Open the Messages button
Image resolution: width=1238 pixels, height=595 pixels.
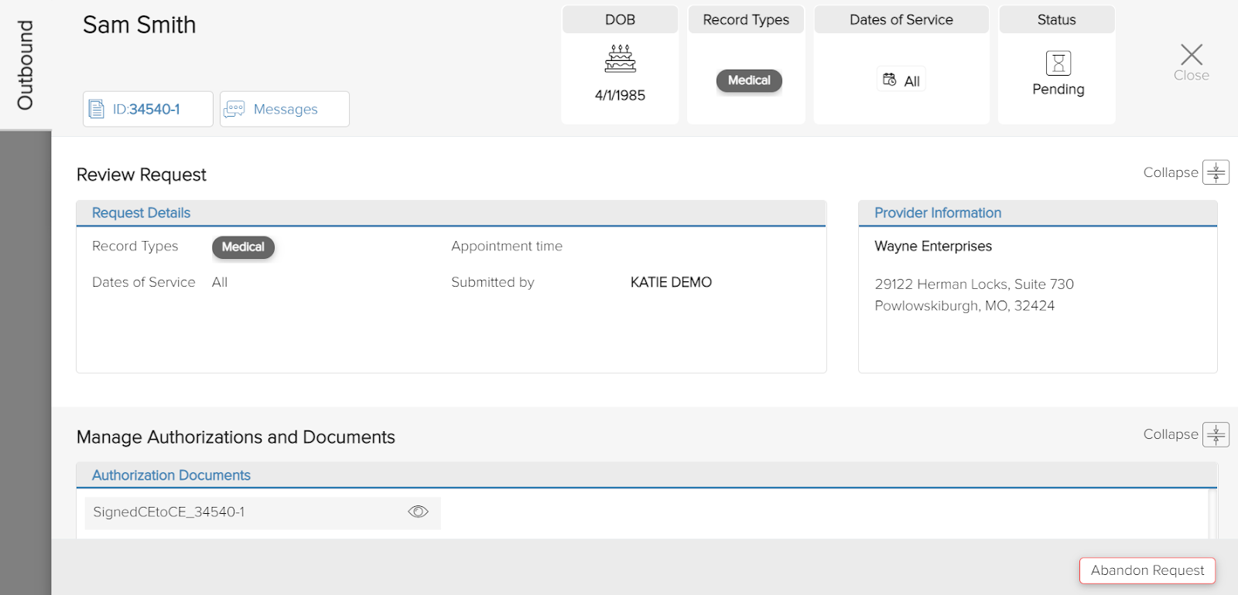(285, 109)
